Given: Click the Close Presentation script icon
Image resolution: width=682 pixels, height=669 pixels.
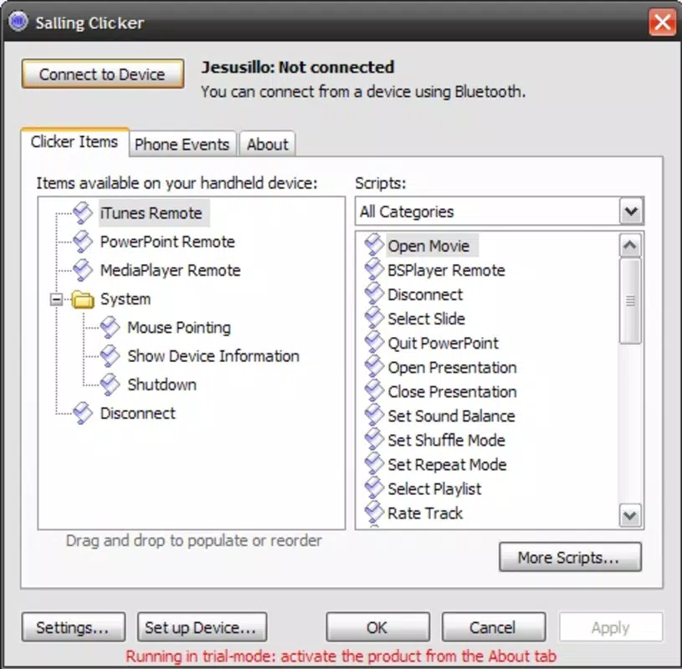Looking at the screenshot, I should (374, 391).
